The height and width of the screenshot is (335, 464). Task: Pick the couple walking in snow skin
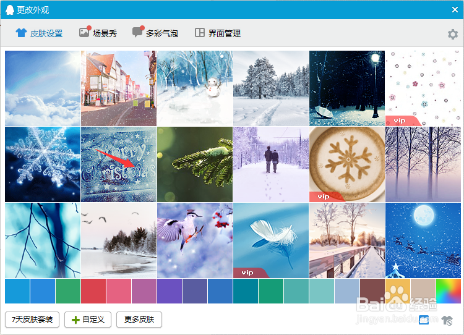271,164
